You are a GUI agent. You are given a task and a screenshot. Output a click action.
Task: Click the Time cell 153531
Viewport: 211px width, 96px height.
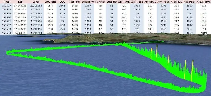6,21
